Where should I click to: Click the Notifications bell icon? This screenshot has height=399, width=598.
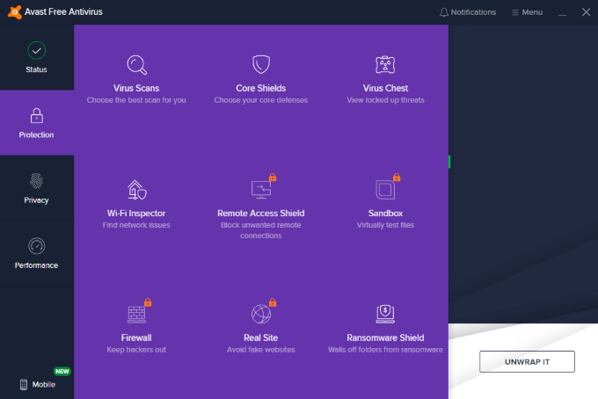pyautogui.click(x=443, y=12)
